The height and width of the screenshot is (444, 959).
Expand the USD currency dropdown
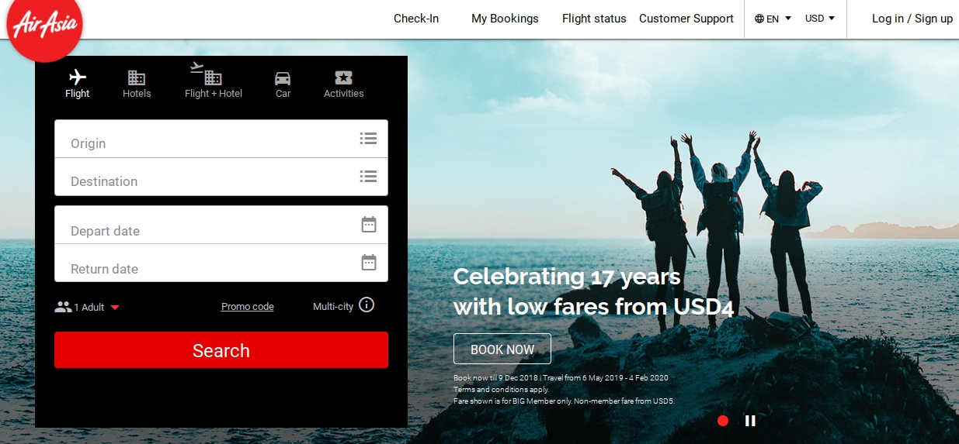(x=820, y=19)
